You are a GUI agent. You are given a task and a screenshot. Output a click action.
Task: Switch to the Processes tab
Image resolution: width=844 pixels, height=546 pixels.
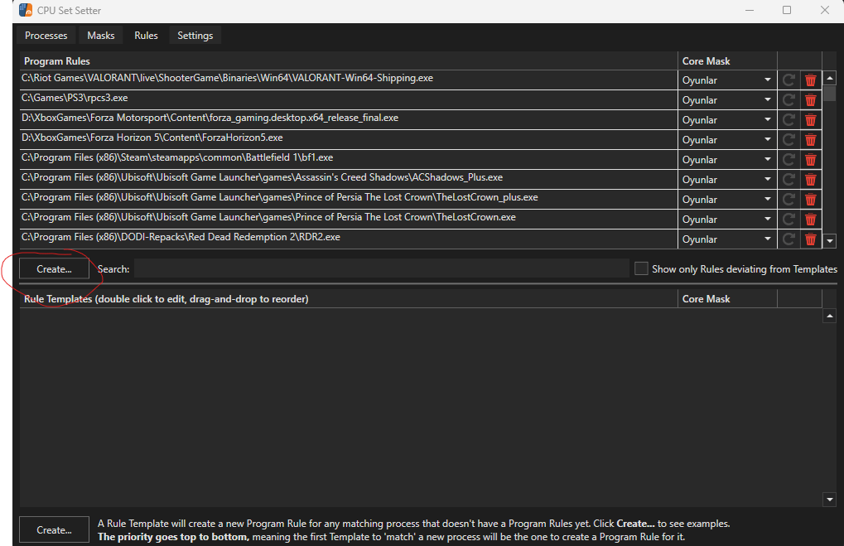coord(46,36)
